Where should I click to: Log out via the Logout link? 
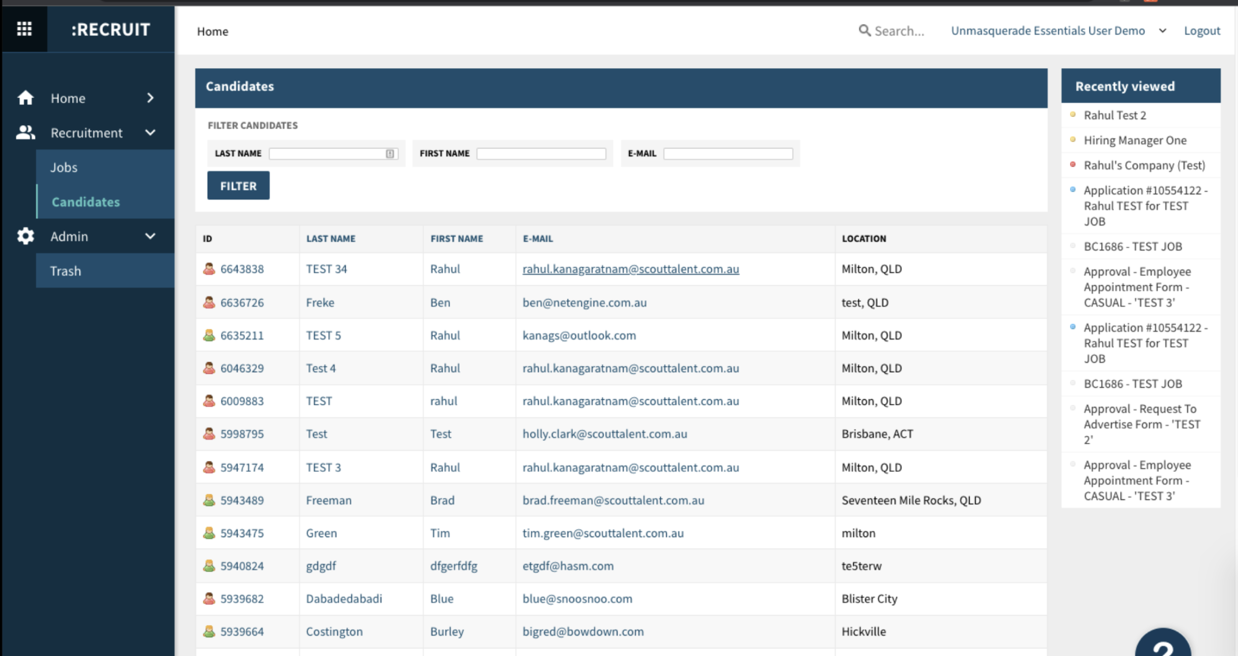point(1202,31)
